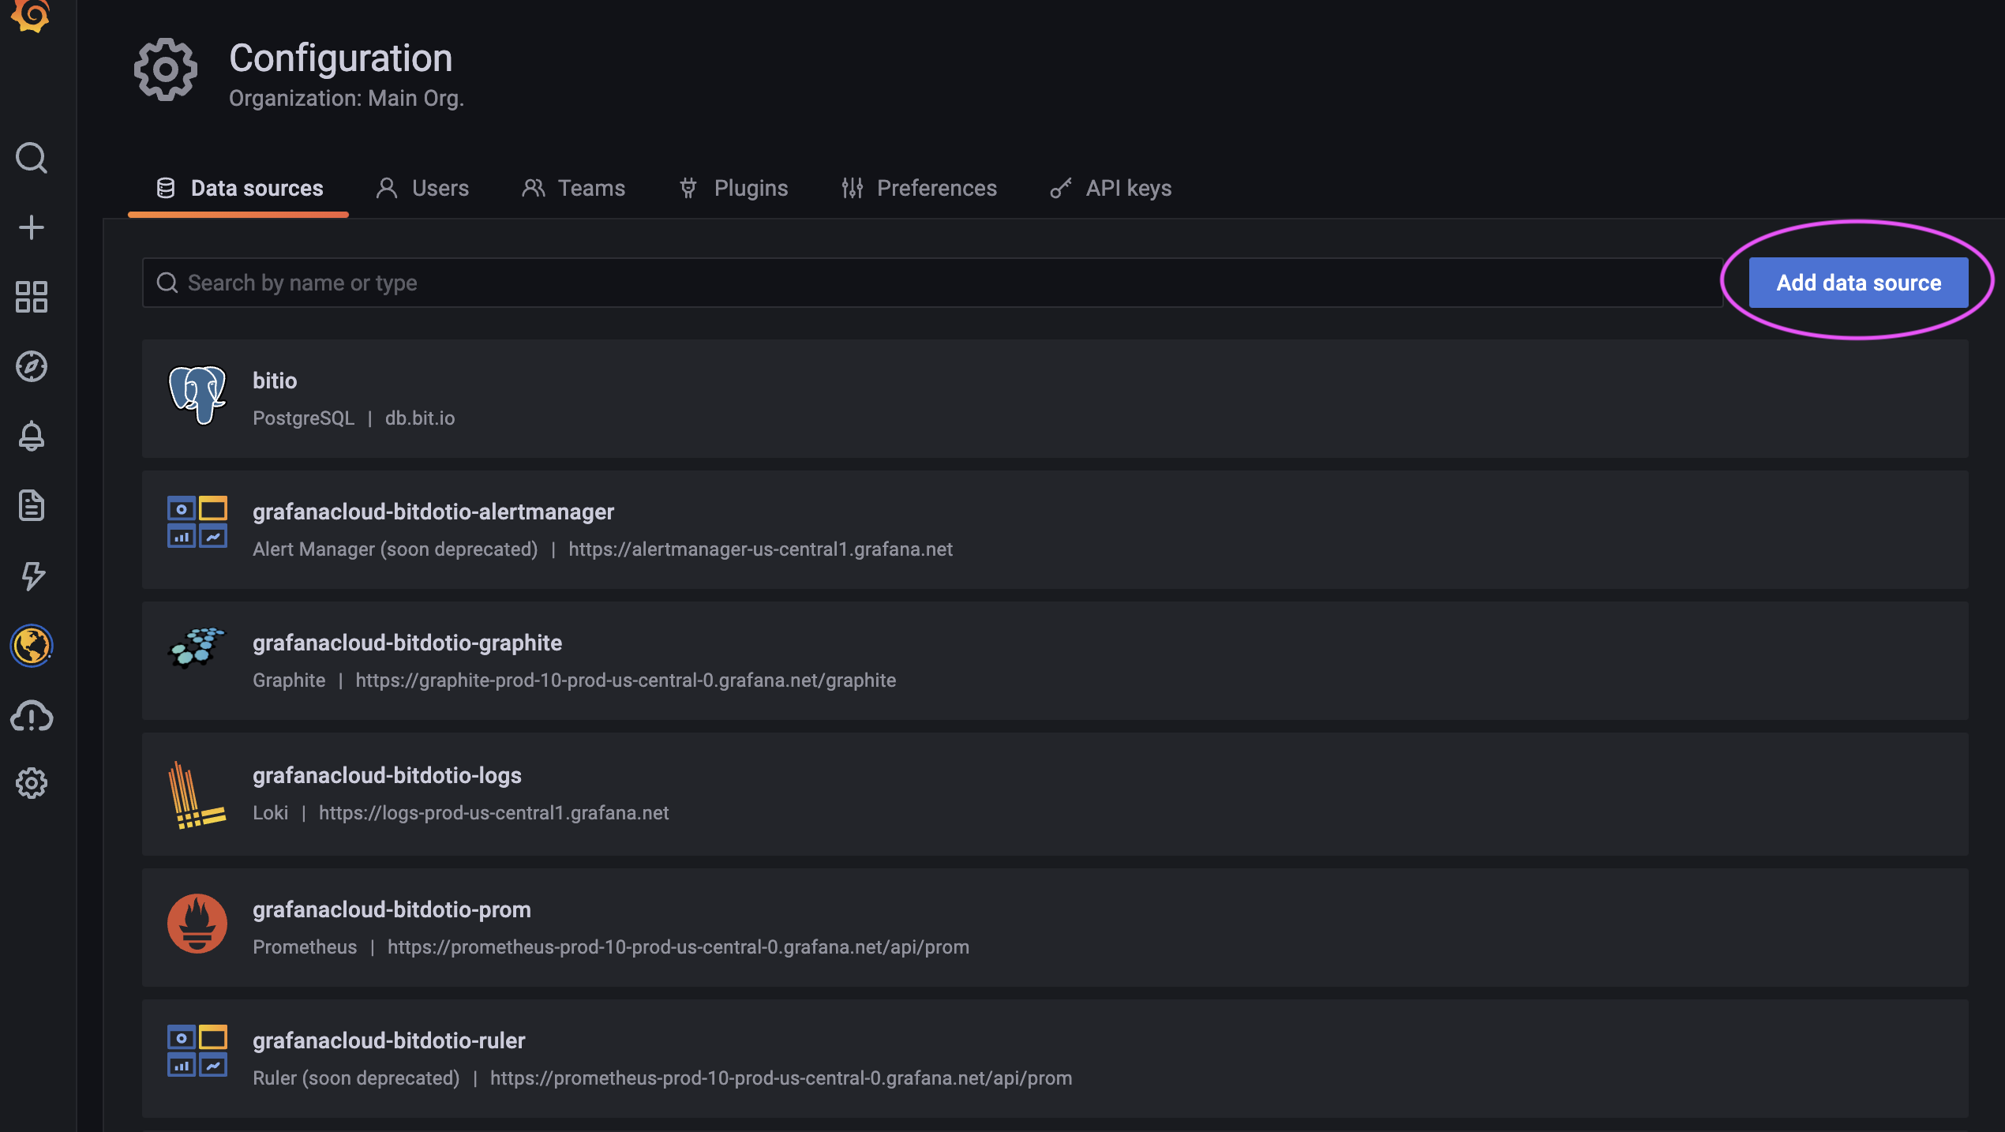Focus the Search by name or type field

point(931,283)
